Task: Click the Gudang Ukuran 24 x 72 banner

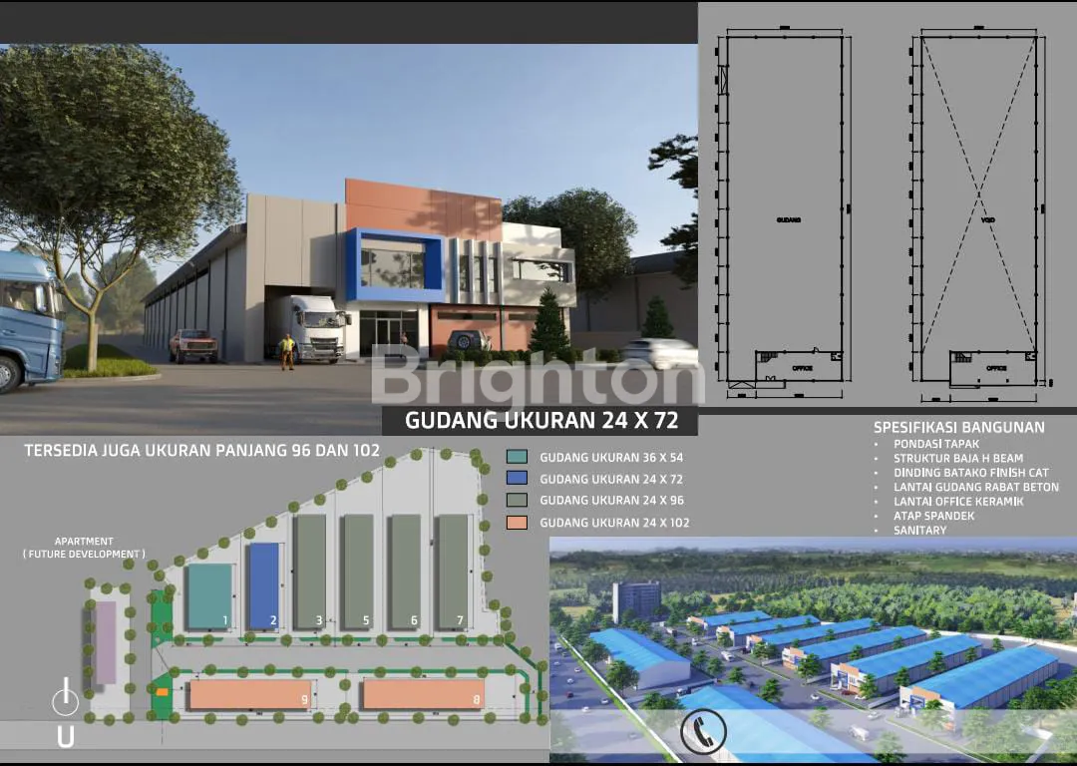Action: coord(540,421)
